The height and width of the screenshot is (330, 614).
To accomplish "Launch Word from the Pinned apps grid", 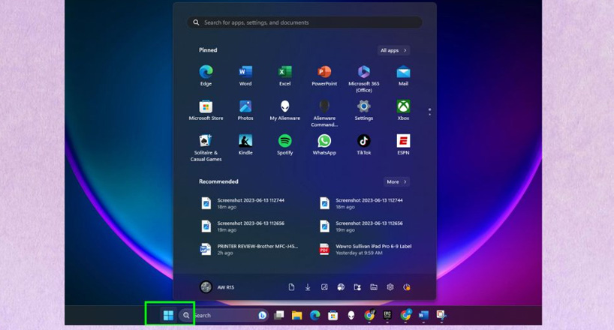I will (x=245, y=76).
